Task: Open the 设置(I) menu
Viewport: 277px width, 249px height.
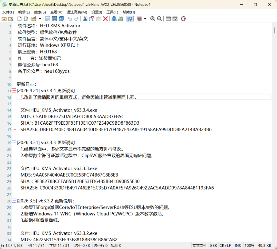Action: point(97,12)
